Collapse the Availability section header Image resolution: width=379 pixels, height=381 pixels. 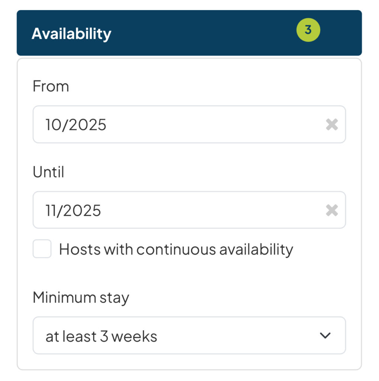tap(189, 33)
